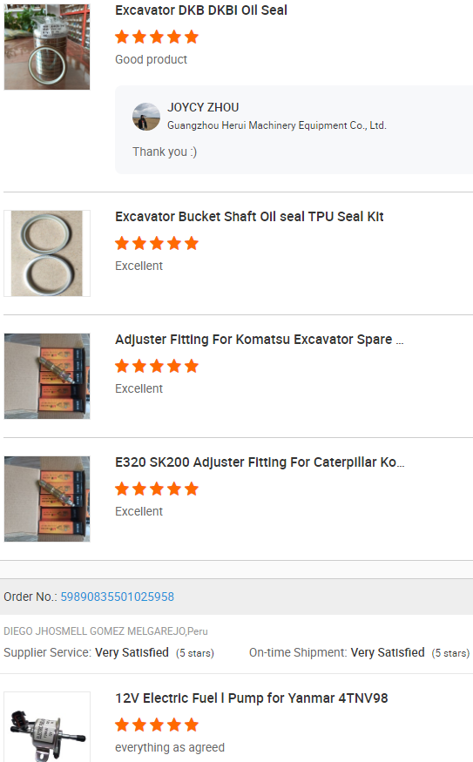Click the star rating under Bucket Shaft Oil seal

click(157, 243)
